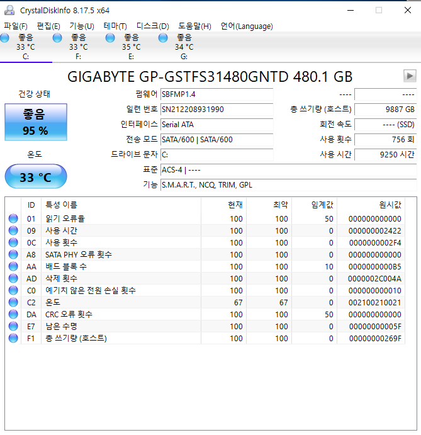Click status orb of attribute 0C 사용 횟수
This screenshot has height=435, width=421.
(x=13, y=242)
